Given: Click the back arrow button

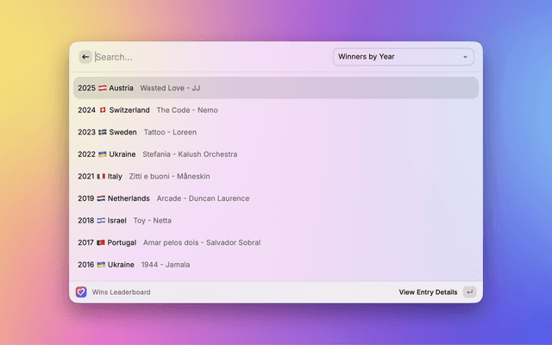Looking at the screenshot, I should (x=85, y=57).
